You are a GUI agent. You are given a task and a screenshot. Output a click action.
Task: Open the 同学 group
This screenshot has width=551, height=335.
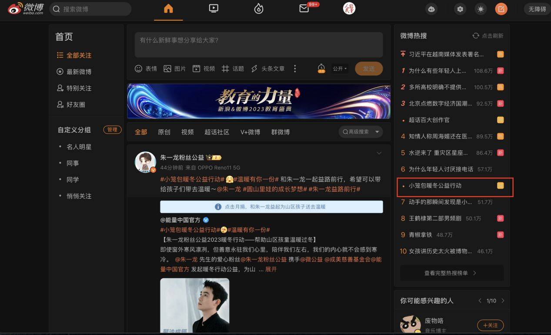[73, 180]
